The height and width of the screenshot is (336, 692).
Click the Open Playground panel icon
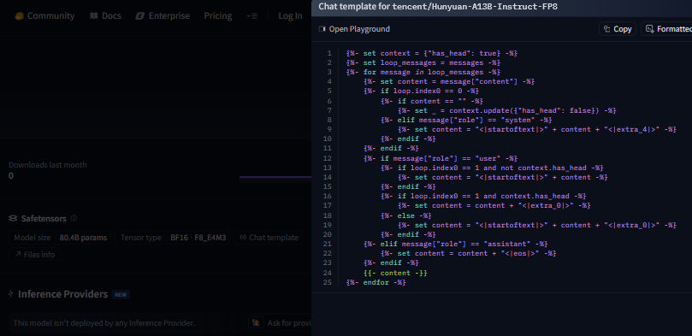(x=322, y=29)
